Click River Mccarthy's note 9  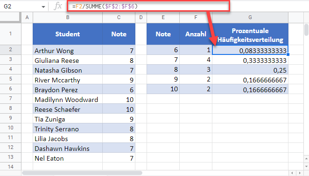point(119,79)
